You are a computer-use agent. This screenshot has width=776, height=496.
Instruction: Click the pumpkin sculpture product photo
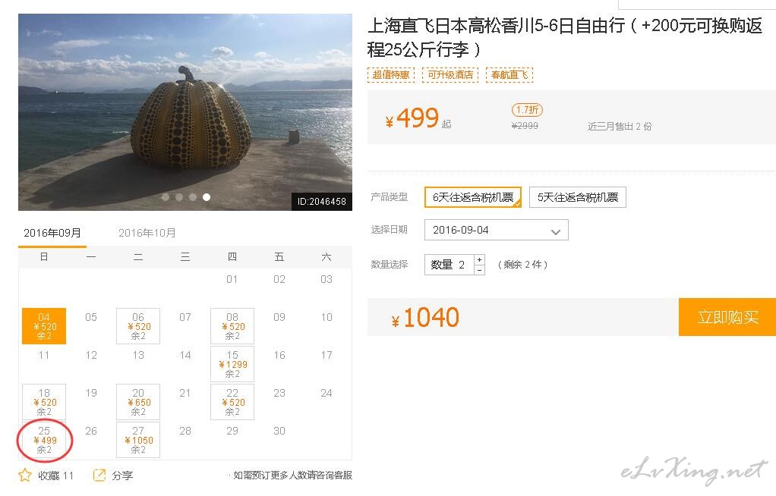[185, 112]
